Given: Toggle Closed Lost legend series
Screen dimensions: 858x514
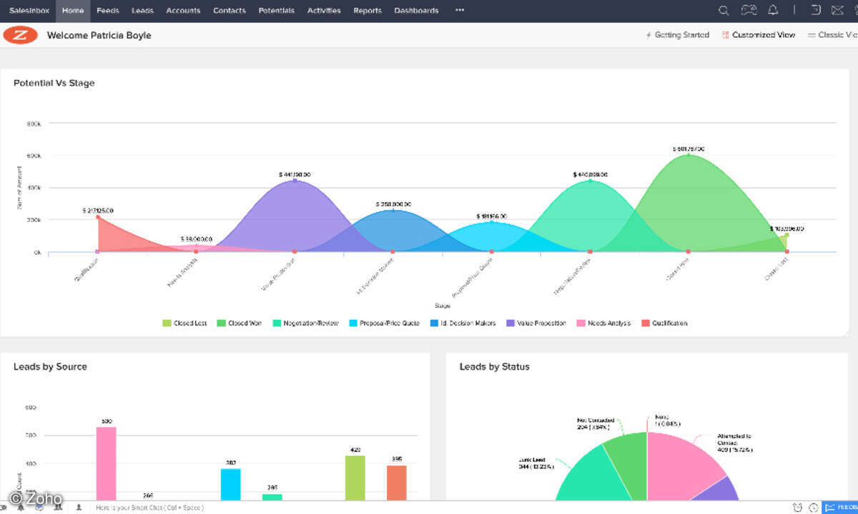Looking at the screenshot, I should 185,323.
